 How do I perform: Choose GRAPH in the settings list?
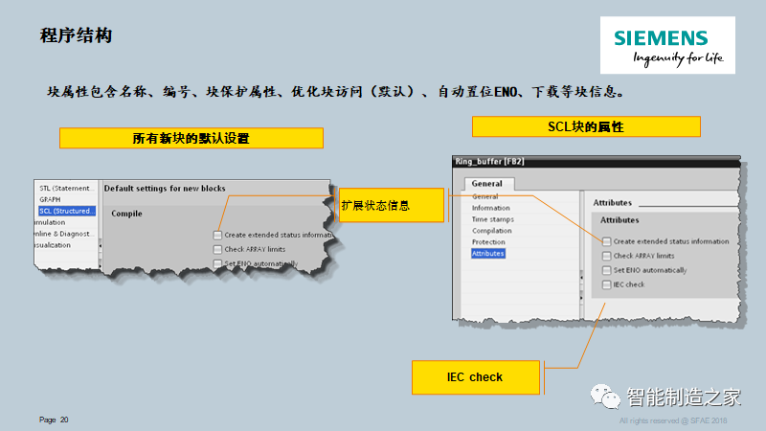coord(50,199)
